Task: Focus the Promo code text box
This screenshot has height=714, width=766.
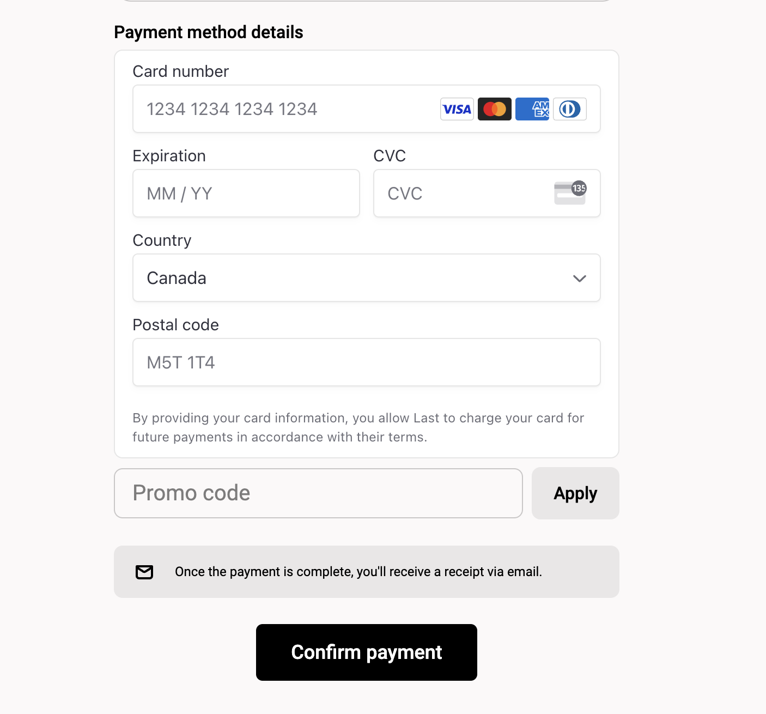Action: coord(318,493)
